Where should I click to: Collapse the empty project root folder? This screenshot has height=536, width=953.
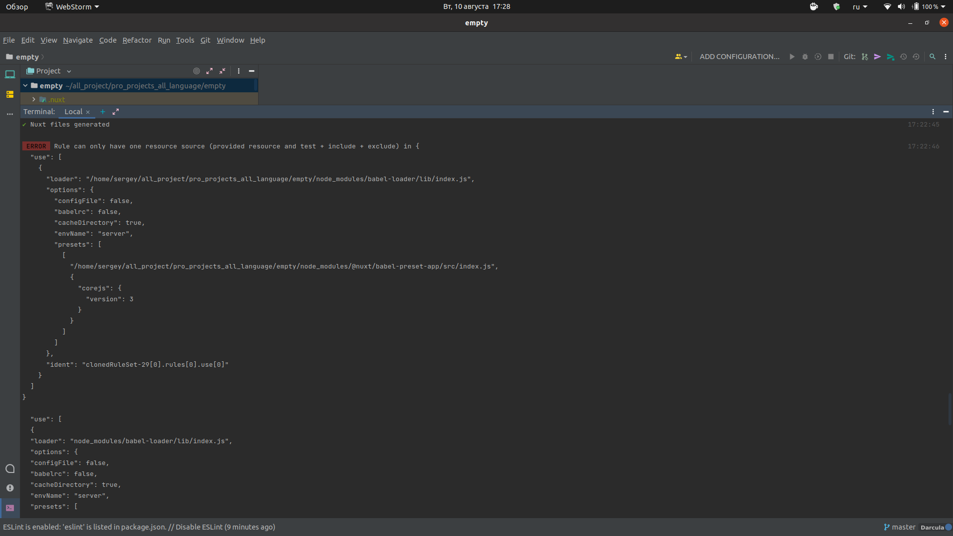click(25, 85)
